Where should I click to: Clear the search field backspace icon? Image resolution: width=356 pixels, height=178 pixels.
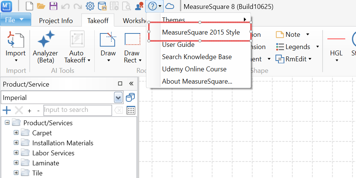pos(118,110)
